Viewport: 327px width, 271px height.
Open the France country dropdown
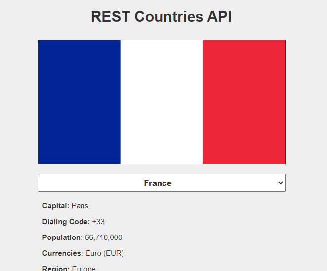click(162, 183)
